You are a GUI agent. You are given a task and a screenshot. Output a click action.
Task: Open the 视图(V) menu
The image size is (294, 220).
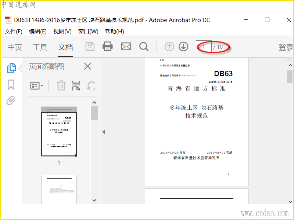coord(62,32)
